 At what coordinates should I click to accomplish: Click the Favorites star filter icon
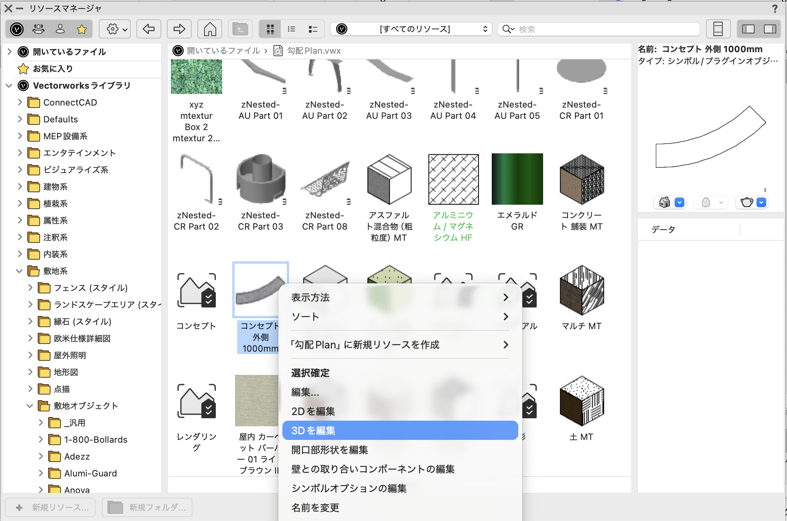pyautogui.click(x=82, y=29)
